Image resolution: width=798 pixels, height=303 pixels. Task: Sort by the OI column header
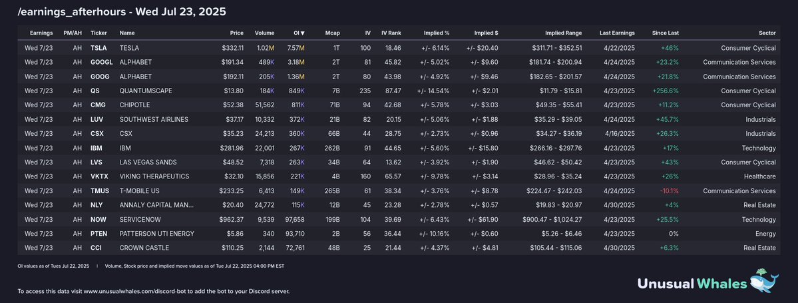point(299,33)
